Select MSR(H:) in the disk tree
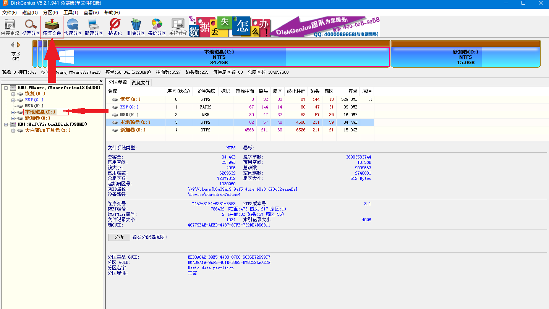The height and width of the screenshot is (309, 549). (34, 106)
